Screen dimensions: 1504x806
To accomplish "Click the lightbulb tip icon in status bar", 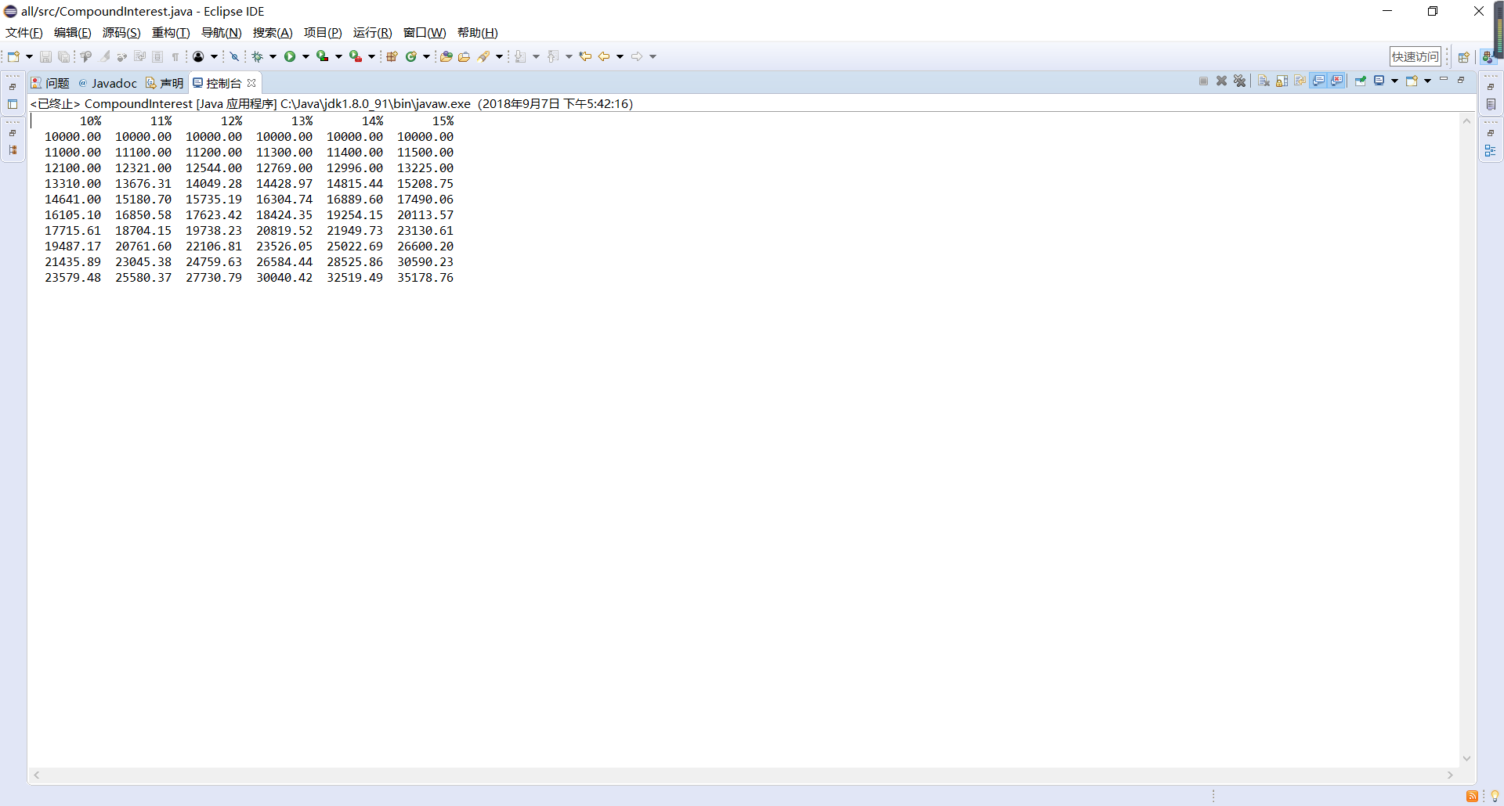I will click(x=1495, y=796).
